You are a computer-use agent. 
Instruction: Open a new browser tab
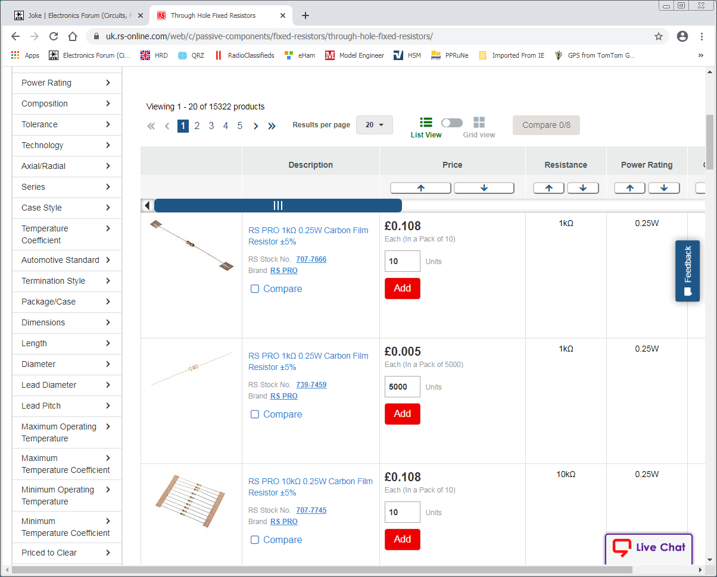pyautogui.click(x=305, y=15)
